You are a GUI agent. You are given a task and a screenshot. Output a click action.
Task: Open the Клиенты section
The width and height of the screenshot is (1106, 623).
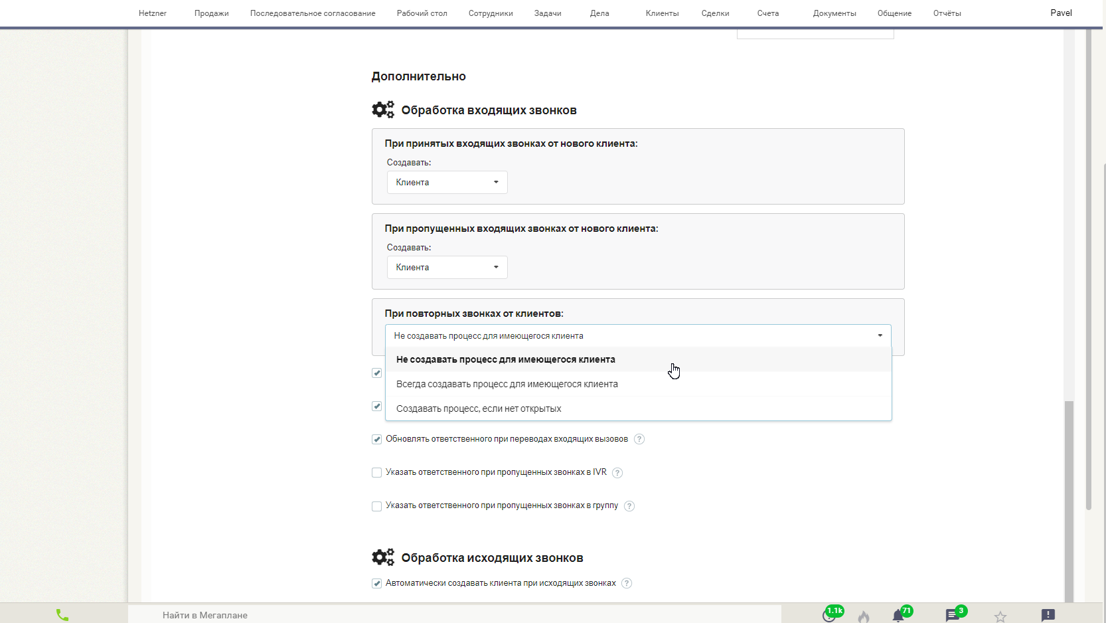click(x=663, y=13)
